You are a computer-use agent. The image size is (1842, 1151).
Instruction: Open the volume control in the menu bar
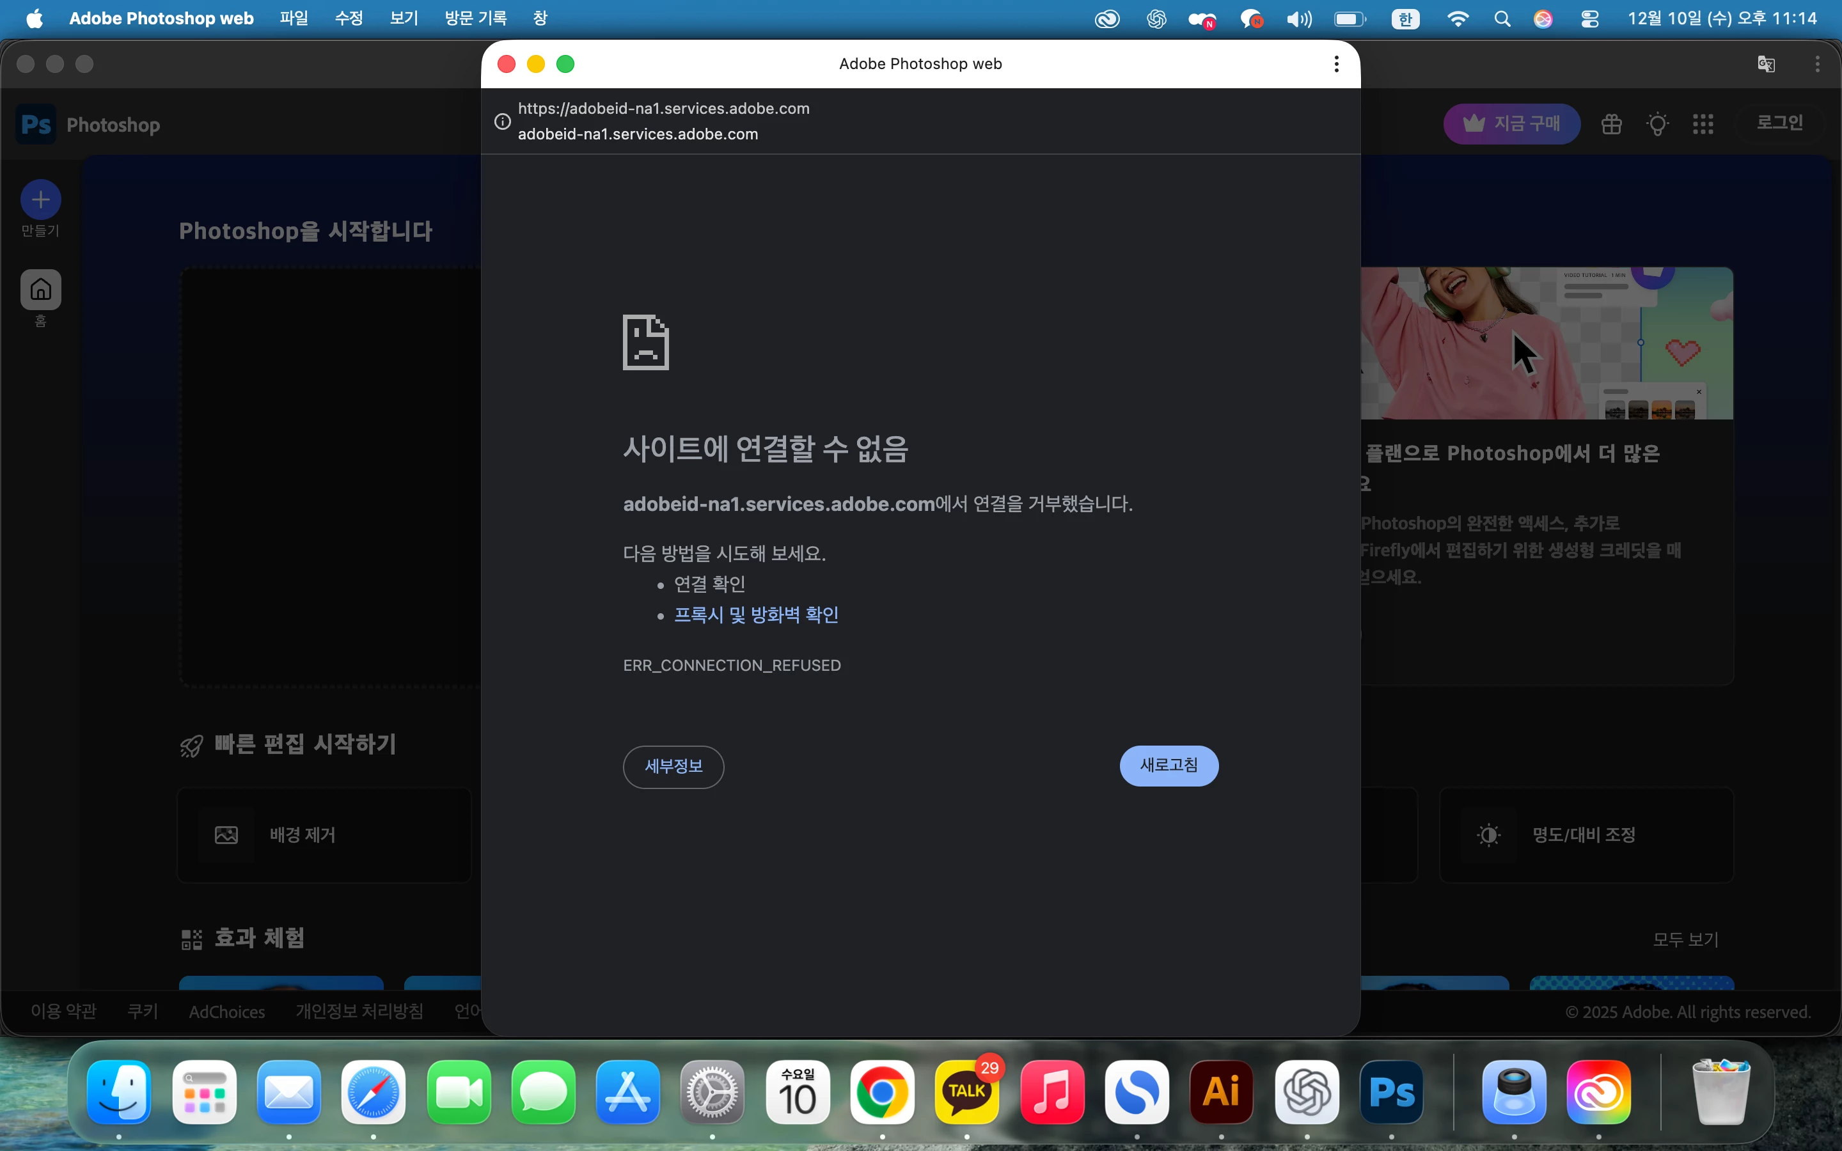pos(1298,19)
